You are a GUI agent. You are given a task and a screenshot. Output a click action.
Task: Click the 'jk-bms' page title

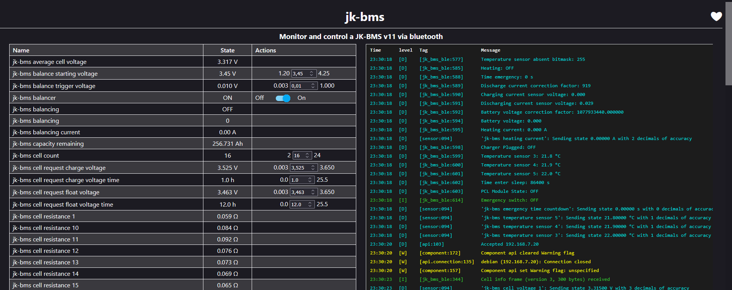(x=364, y=17)
